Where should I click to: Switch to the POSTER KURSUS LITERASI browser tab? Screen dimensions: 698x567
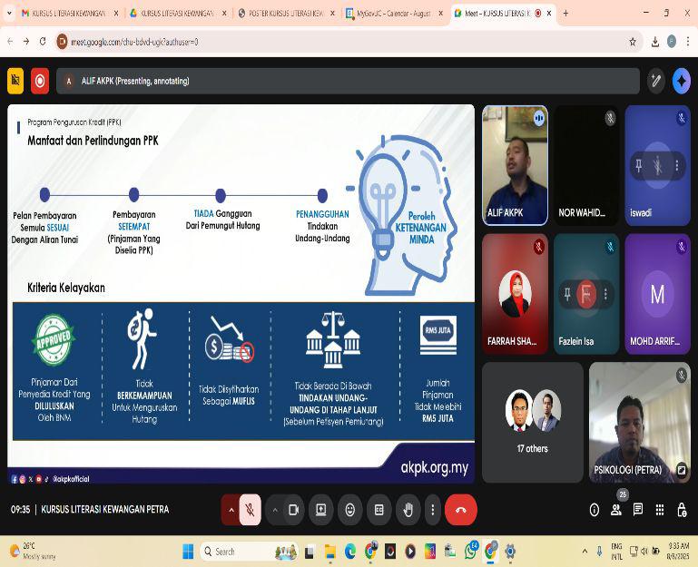click(283, 14)
